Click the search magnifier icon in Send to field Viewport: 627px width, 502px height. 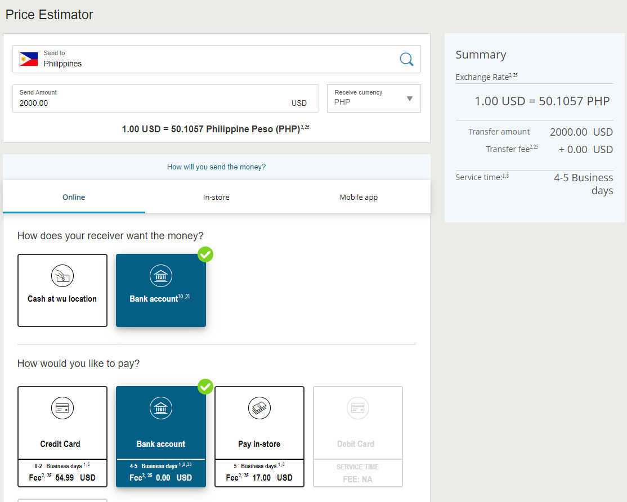coord(406,59)
